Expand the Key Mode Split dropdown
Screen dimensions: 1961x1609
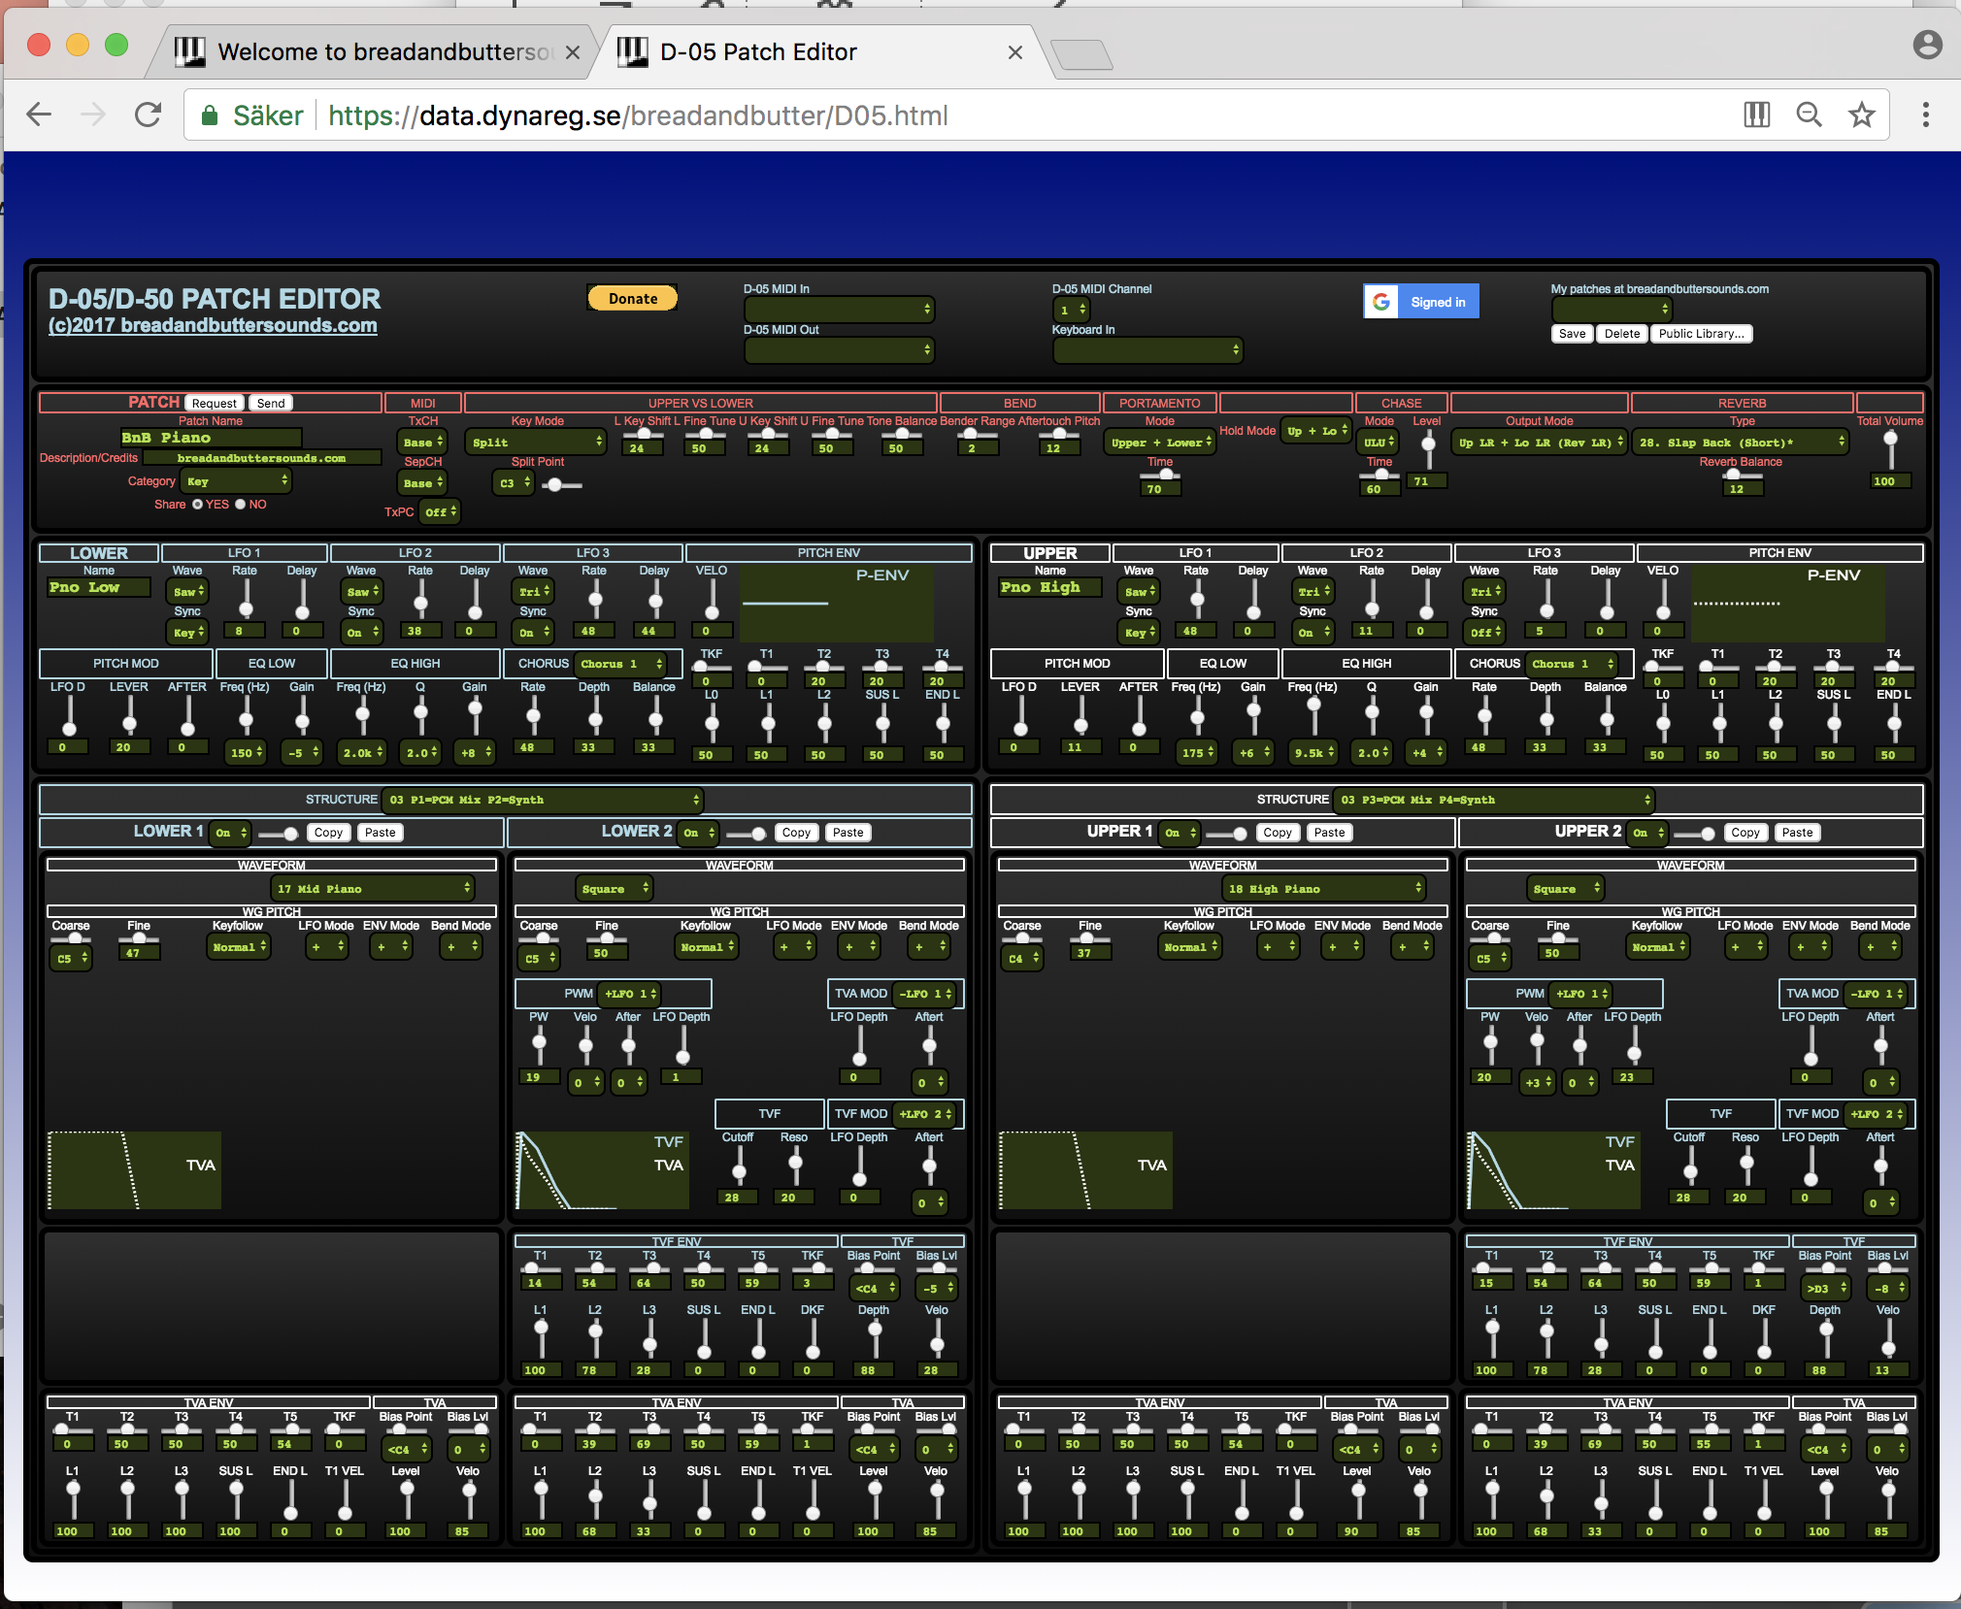[535, 443]
